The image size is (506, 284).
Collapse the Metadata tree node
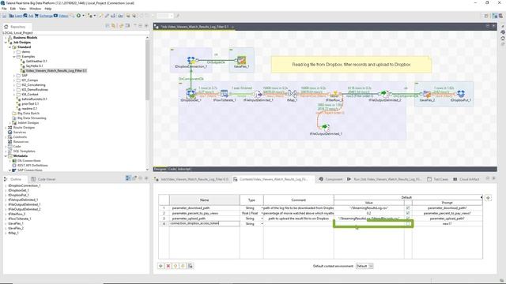tap(6, 156)
